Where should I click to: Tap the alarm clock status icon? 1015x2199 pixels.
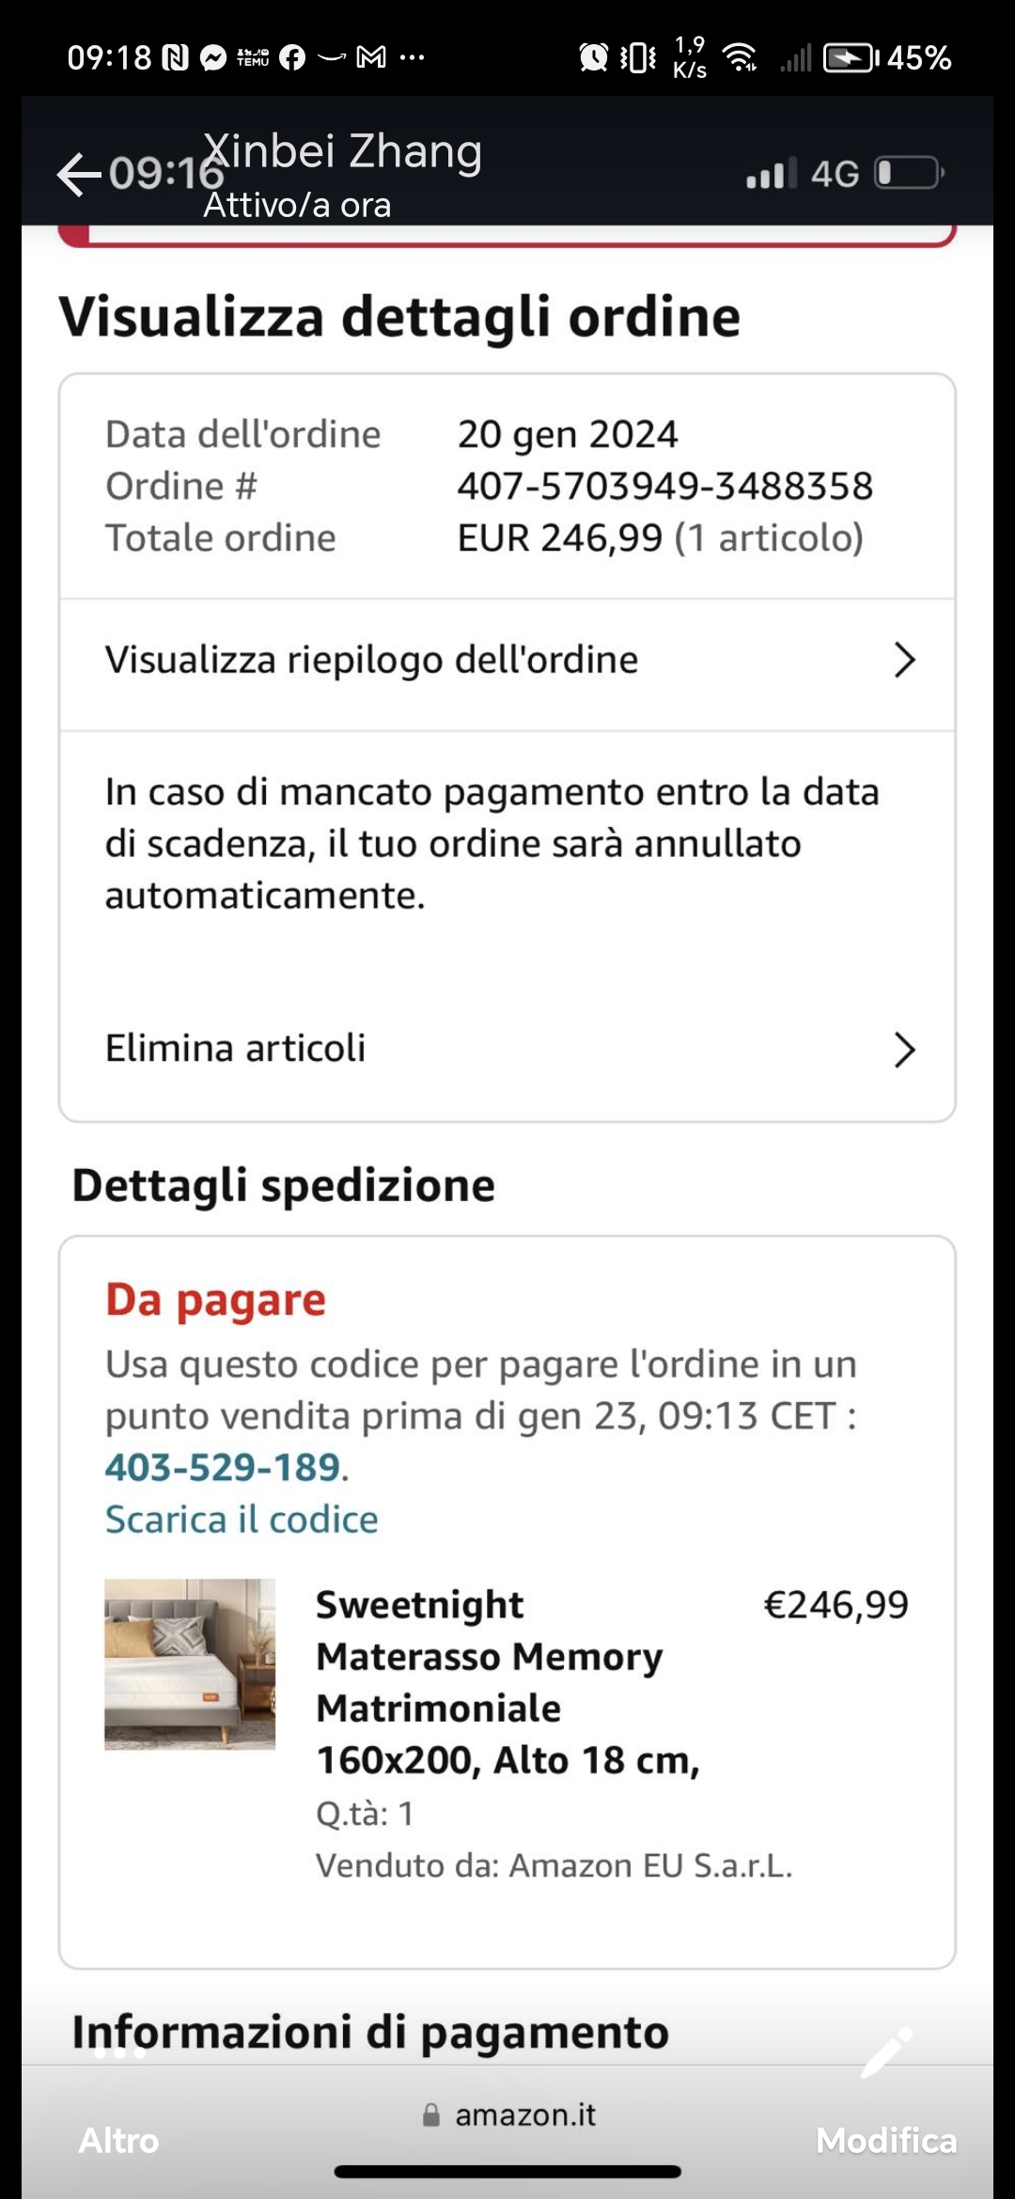click(593, 58)
